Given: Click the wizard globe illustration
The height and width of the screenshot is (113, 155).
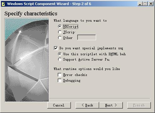Looking at the screenshot, I should pos(27,60).
